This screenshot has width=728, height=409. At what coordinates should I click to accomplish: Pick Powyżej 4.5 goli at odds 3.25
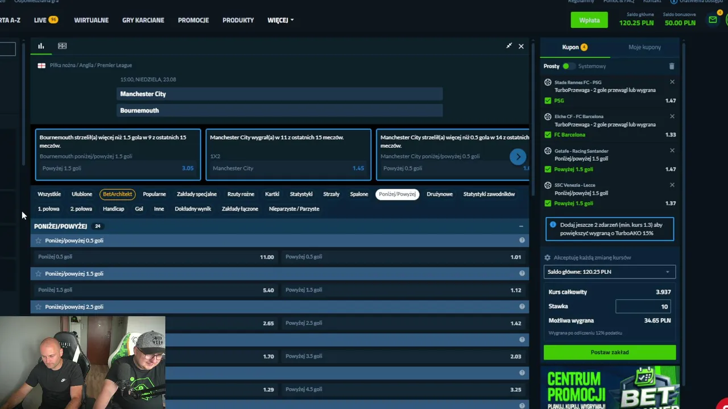tap(403, 389)
